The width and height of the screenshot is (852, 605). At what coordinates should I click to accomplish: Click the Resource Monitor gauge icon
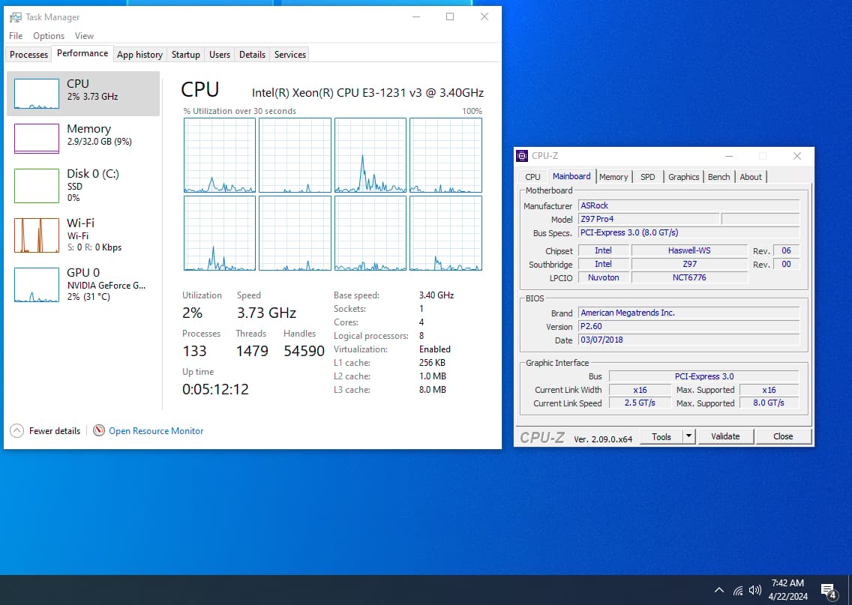tap(99, 430)
